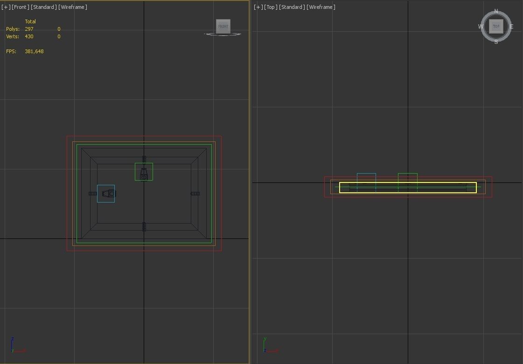Viewport: 523px width, 364px height.
Task: Click the Total statistics header
Action: click(x=30, y=21)
